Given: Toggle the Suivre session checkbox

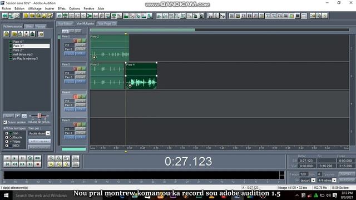Looking at the screenshot, I should click(x=5, y=122).
